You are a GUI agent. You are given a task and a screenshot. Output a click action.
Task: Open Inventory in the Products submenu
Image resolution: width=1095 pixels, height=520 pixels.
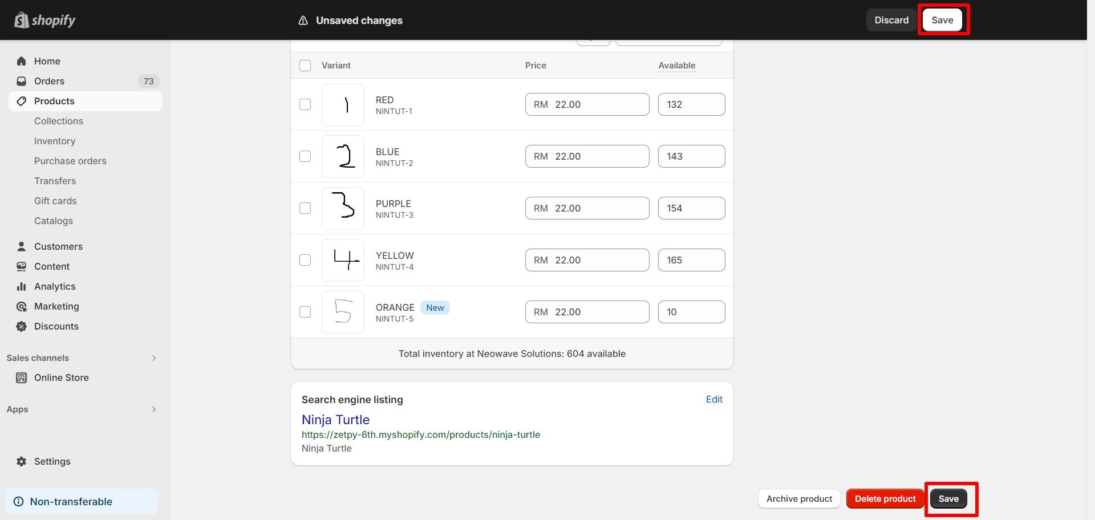click(x=55, y=141)
